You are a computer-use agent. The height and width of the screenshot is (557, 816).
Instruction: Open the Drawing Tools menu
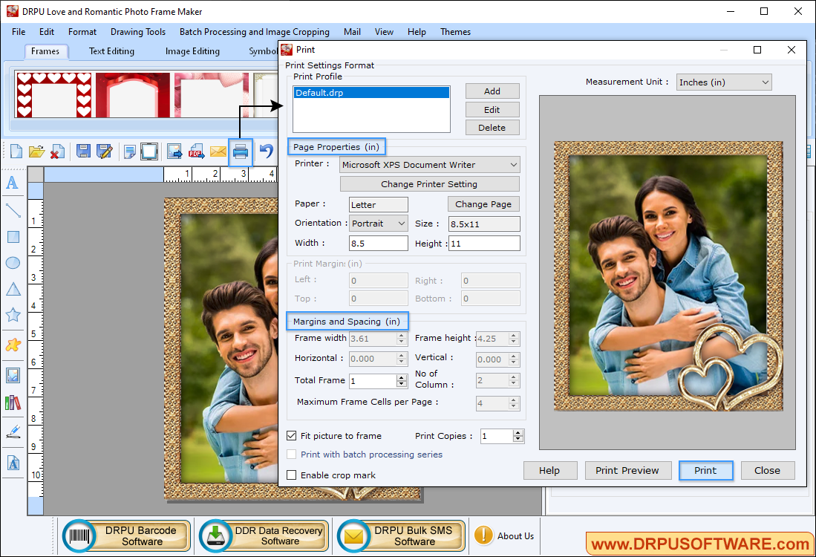point(137,32)
